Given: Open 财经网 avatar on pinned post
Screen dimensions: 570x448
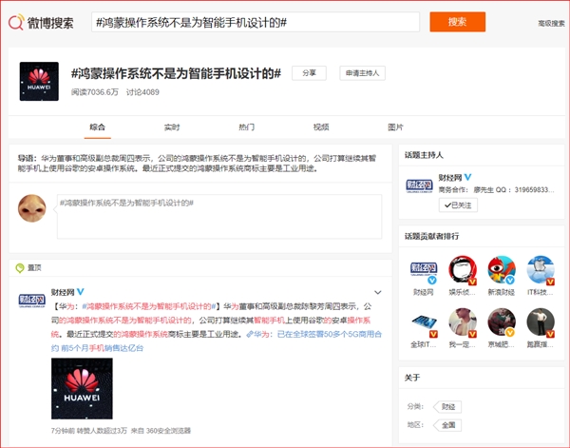Looking at the screenshot, I should click(32, 301).
